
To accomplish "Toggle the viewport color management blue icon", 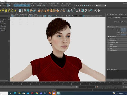I will point(83,16).
